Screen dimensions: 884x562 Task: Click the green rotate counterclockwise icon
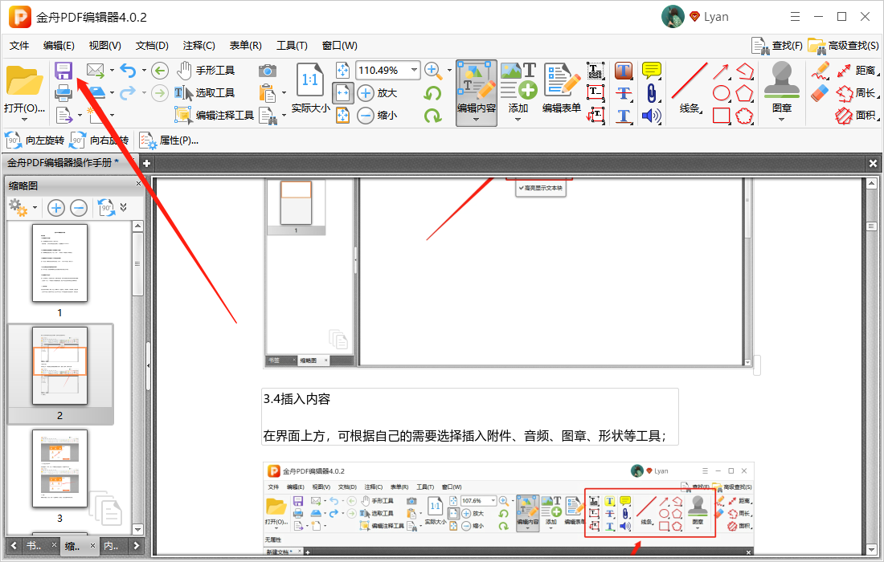coord(432,93)
